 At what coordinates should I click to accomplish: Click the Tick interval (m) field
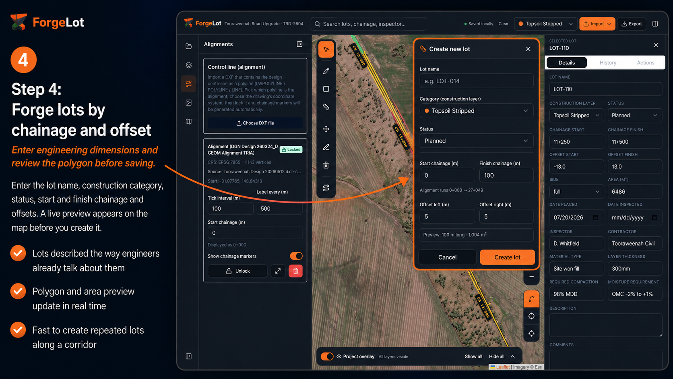230,209
